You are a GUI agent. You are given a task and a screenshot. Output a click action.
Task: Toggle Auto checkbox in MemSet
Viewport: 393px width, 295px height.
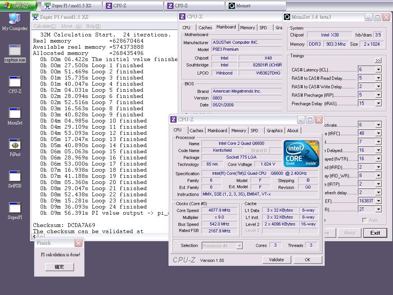tap(365, 220)
